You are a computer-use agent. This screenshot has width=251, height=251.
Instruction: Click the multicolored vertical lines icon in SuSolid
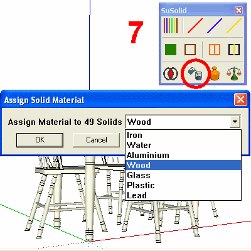coord(171,26)
